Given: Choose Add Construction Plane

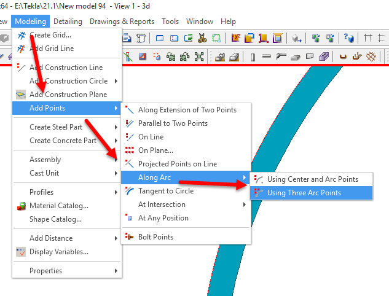Looking at the screenshot, I should (67, 95).
